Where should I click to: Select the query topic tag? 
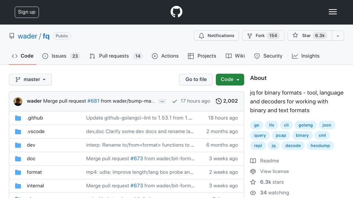pos(260,135)
